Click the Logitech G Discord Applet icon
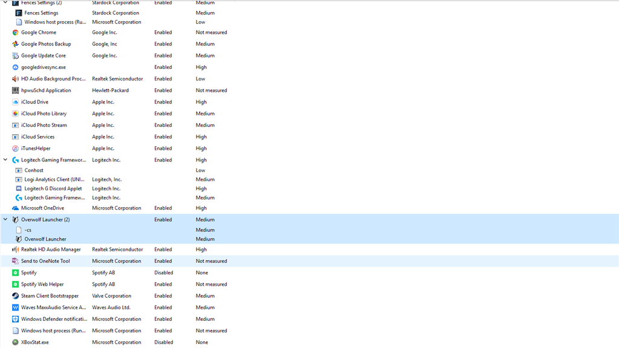 click(x=19, y=188)
